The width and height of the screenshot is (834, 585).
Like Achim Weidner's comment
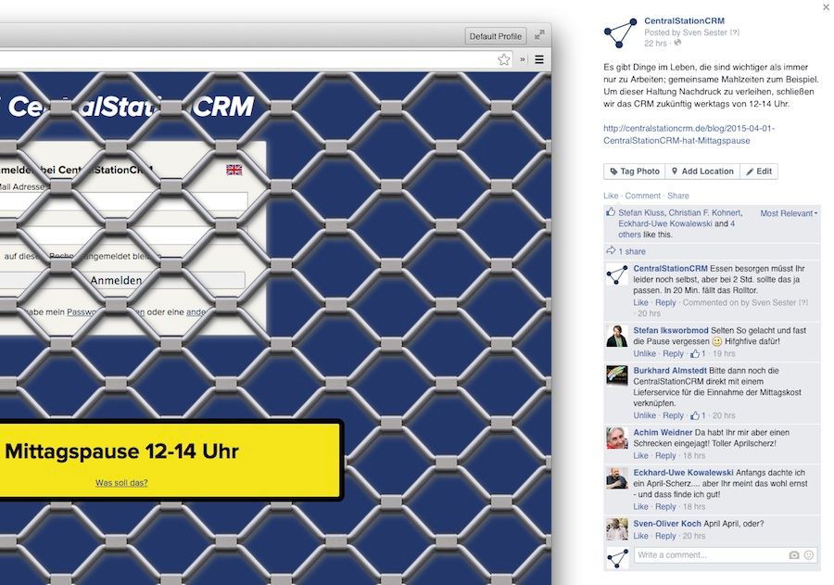640,456
